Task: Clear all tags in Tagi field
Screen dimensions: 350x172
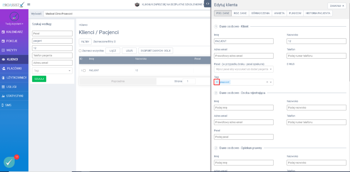Action: pyautogui.click(x=267, y=82)
